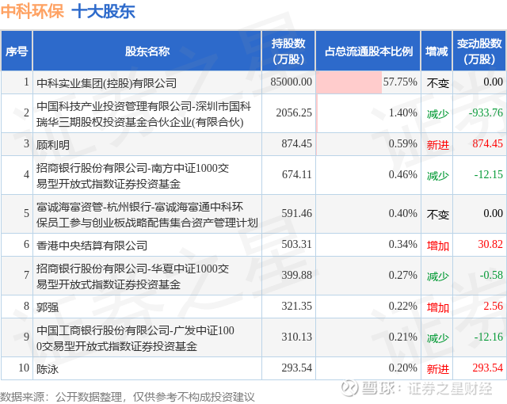This screenshot has width=507, height=404.
Task: Click holding value 399.88
Action: click(296, 275)
